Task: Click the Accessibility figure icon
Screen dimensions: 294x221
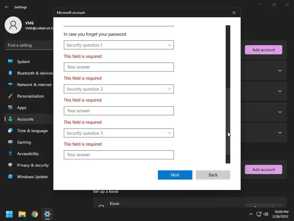Action: point(10,154)
